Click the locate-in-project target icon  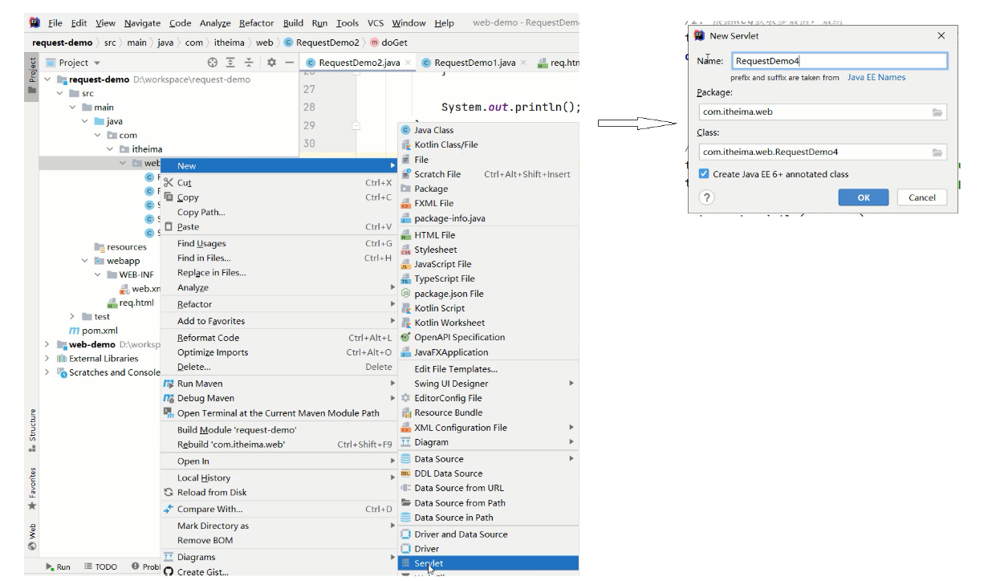tap(213, 63)
